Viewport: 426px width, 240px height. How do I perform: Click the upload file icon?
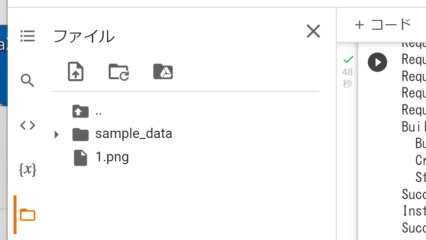pos(76,71)
